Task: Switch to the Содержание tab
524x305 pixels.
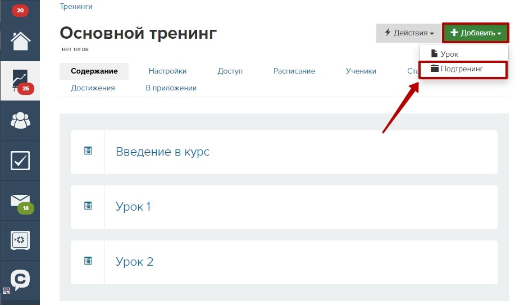Action: (94, 71)
